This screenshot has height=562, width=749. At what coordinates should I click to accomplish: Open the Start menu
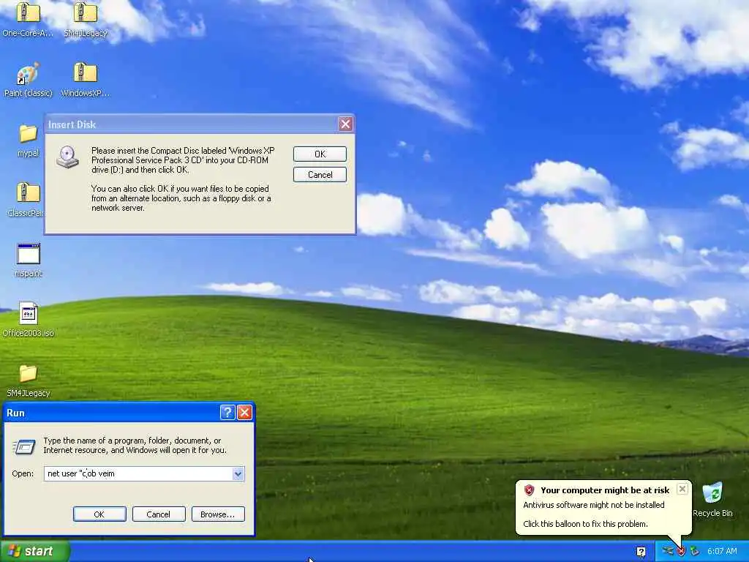[34, 551]
